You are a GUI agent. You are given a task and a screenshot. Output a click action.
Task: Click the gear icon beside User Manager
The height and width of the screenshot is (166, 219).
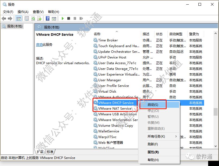click(x=96, y=80)
